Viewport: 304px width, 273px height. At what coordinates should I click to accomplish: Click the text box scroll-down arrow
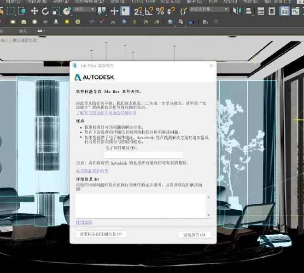coord(209,215)
